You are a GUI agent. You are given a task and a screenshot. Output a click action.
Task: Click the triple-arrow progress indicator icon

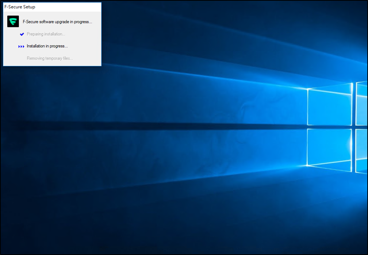point(22,47)
